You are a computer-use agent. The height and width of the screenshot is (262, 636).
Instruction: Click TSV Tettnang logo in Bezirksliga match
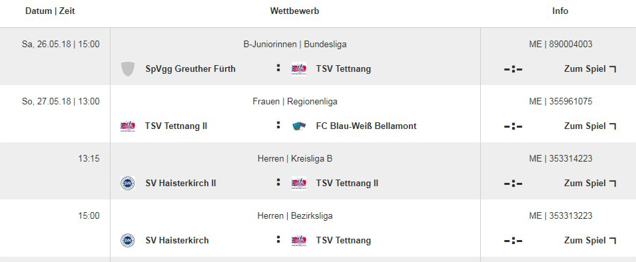(298, 240)
